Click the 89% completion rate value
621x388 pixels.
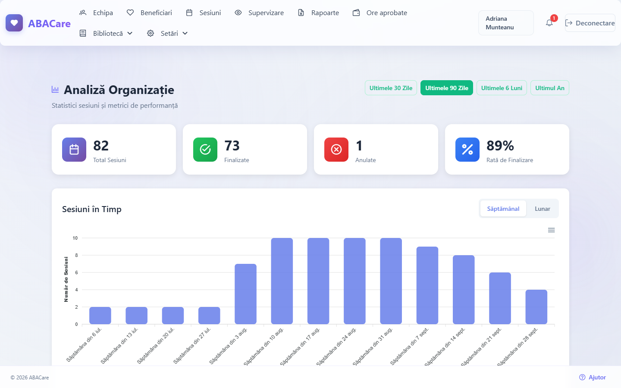point(500,146)
